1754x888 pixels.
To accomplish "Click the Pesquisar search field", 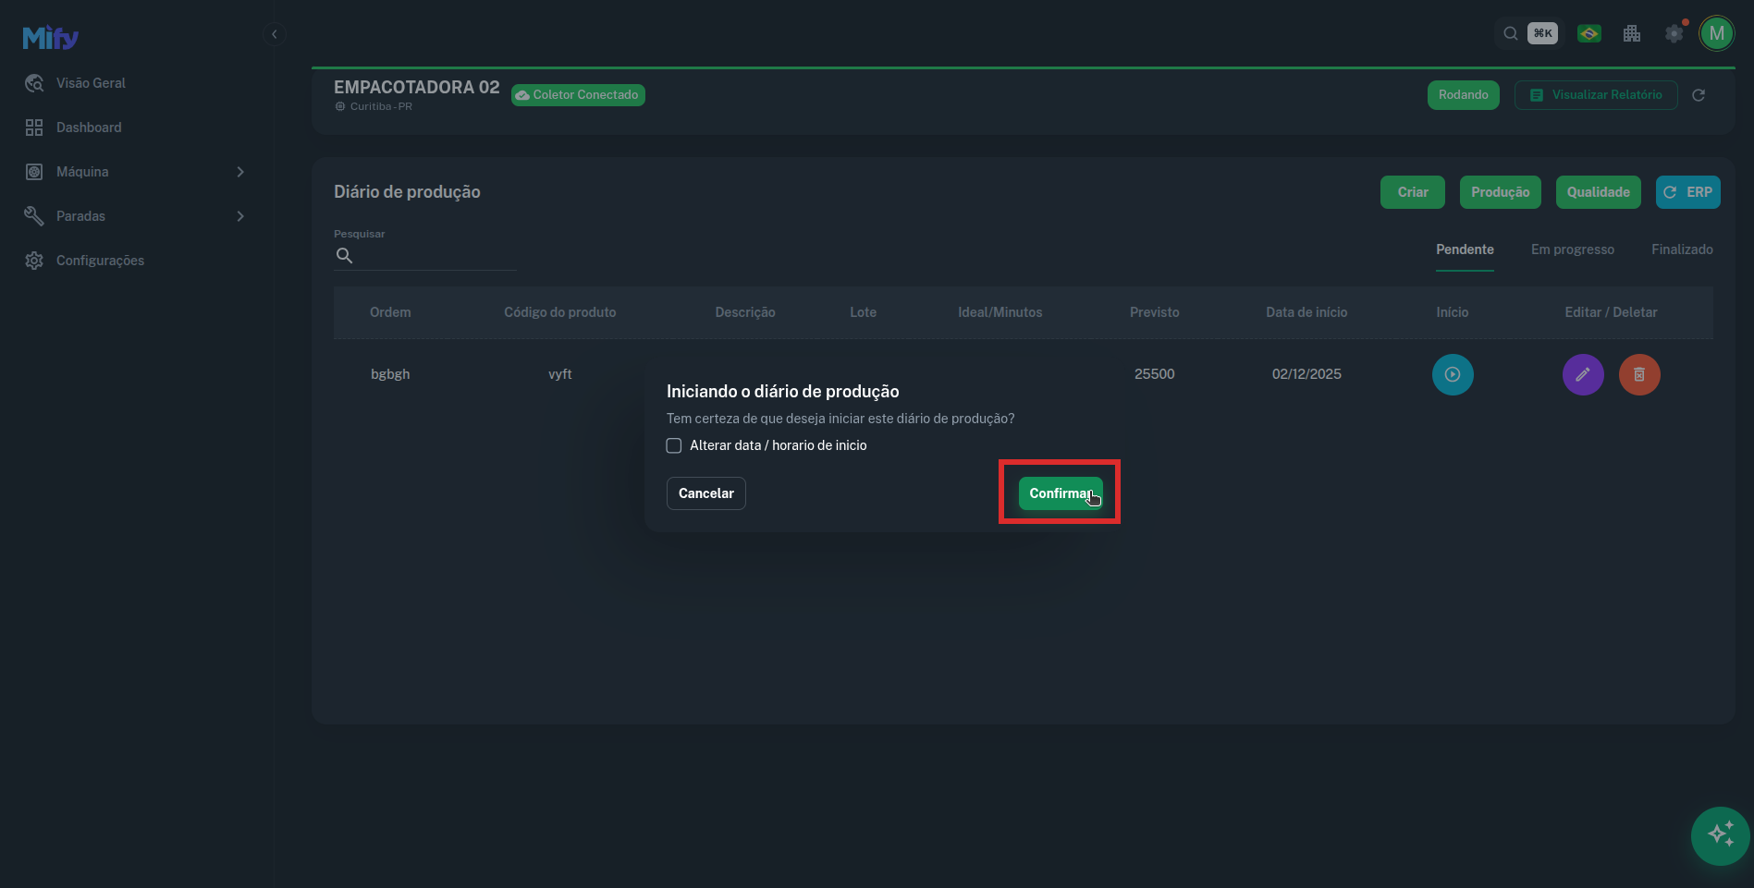I will [x=435, y=256].
